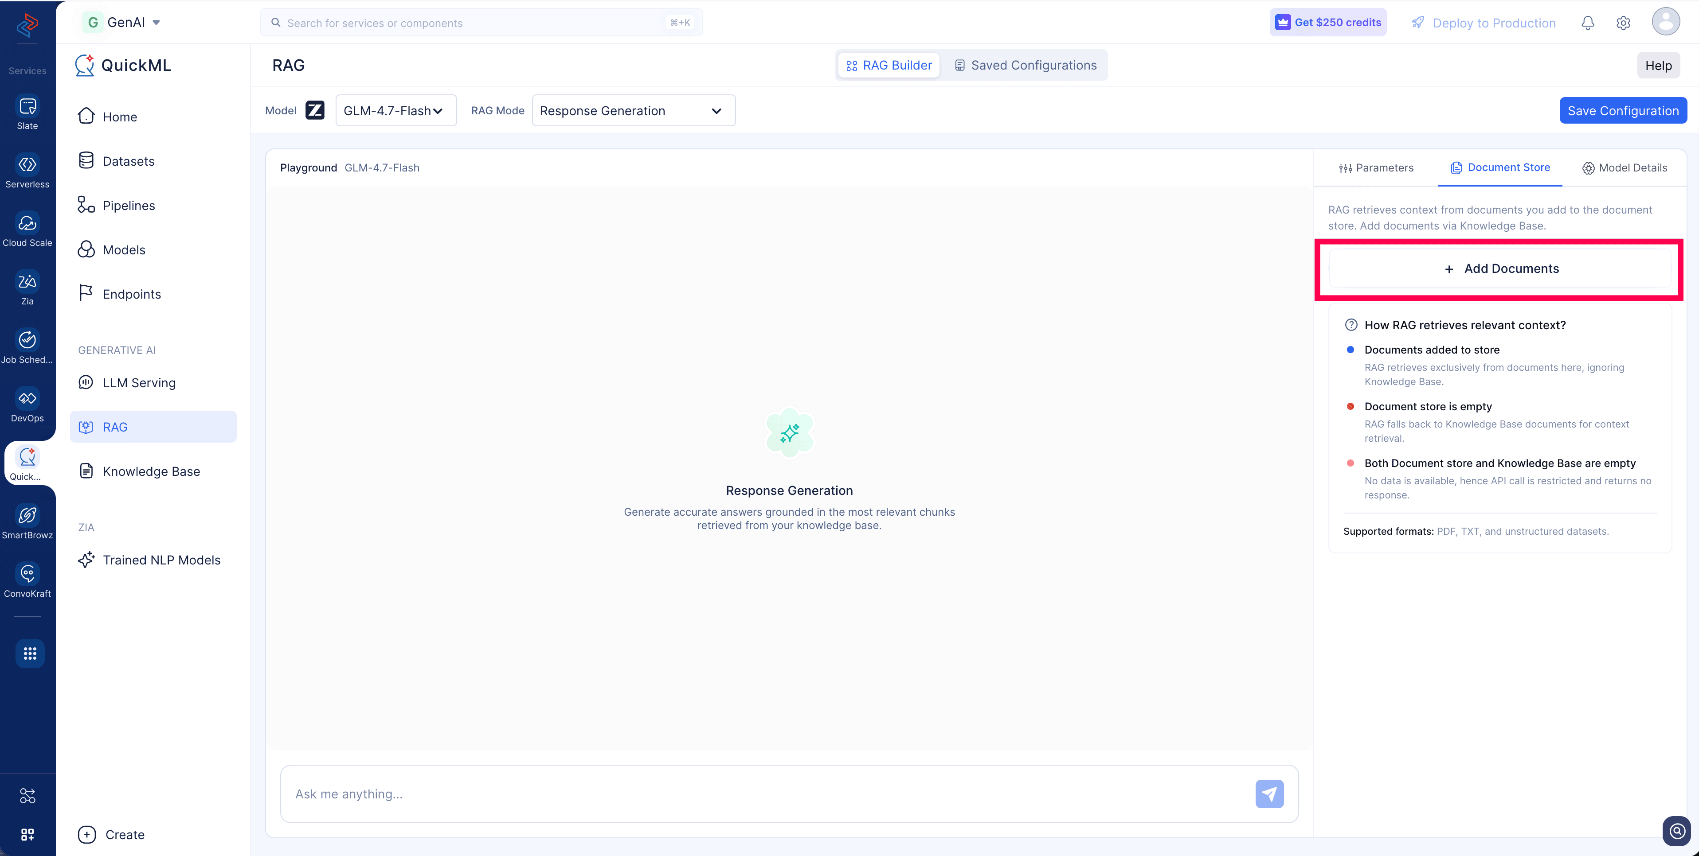1699x856 pixels.
Task: Go to QuickML Home
Action: click(153, 117)
